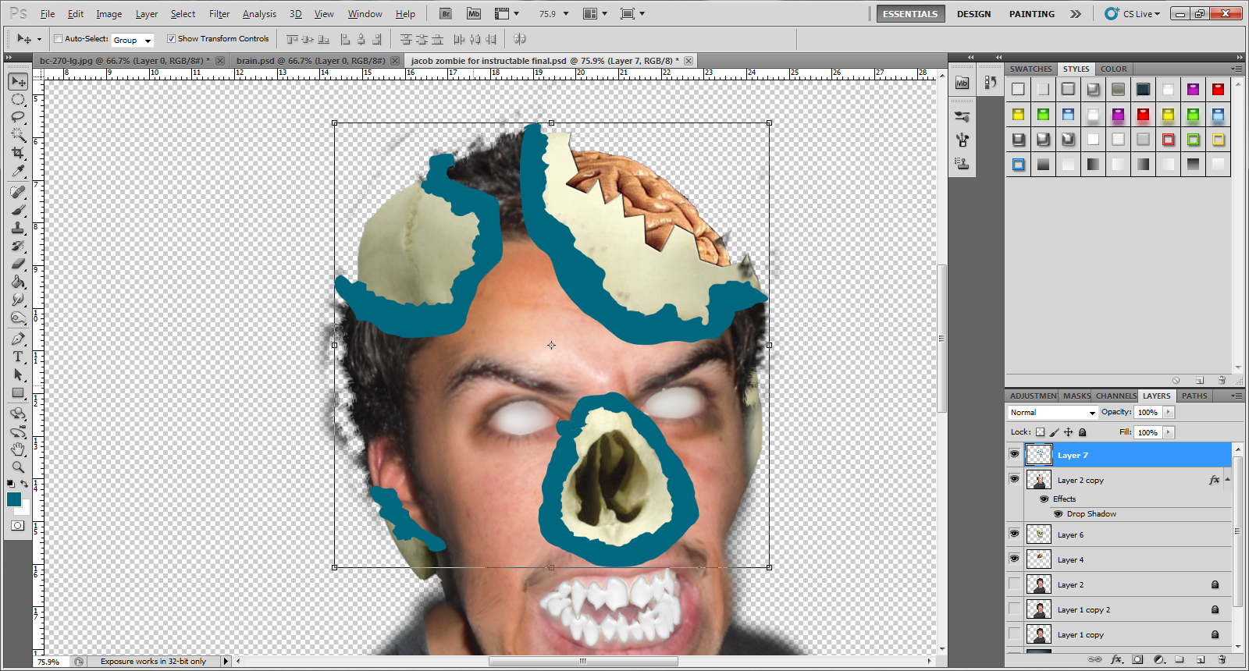This screenshot has height=671, width=1249.
Task: Open the Image menu
Action: (x=109, y=14)
